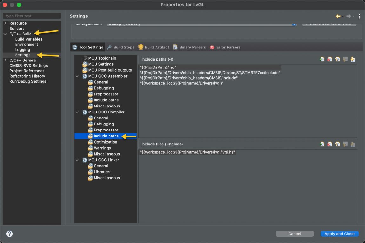Select MCU GCC Compiler Preprocessor settings
The image size is (365, 243).
(x=105, y=130)
